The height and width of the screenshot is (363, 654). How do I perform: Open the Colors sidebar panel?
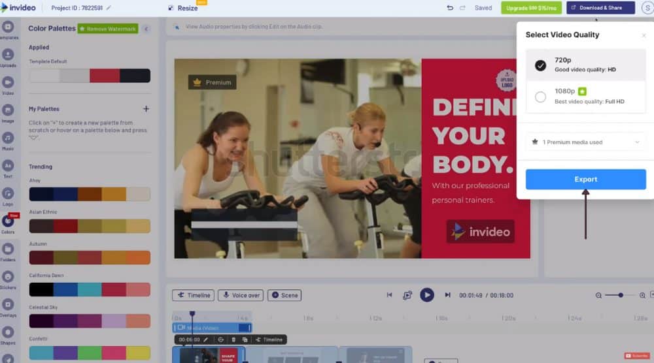[8, 225]
